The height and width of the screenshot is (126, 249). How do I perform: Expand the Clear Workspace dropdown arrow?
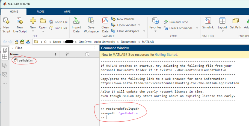tap(144, 31)
